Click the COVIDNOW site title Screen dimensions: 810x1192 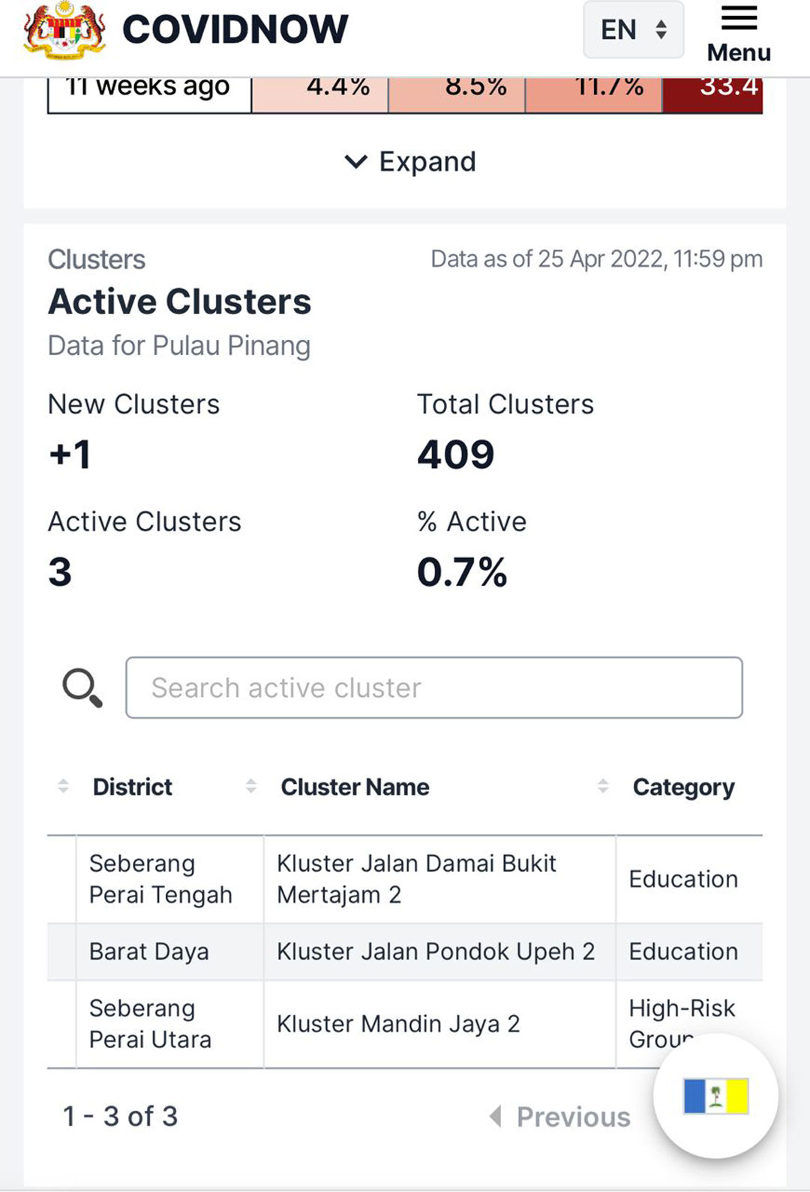tap(235, 29)
